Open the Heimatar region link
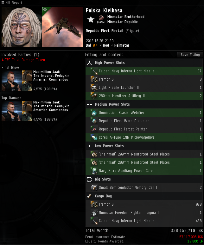The height and width of the screenshot is (245, 204). [122, 45]
